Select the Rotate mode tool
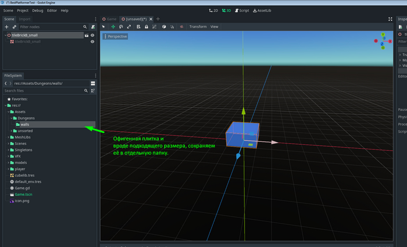This screenshot has width=407, height=247. click(x=122, y=27)
